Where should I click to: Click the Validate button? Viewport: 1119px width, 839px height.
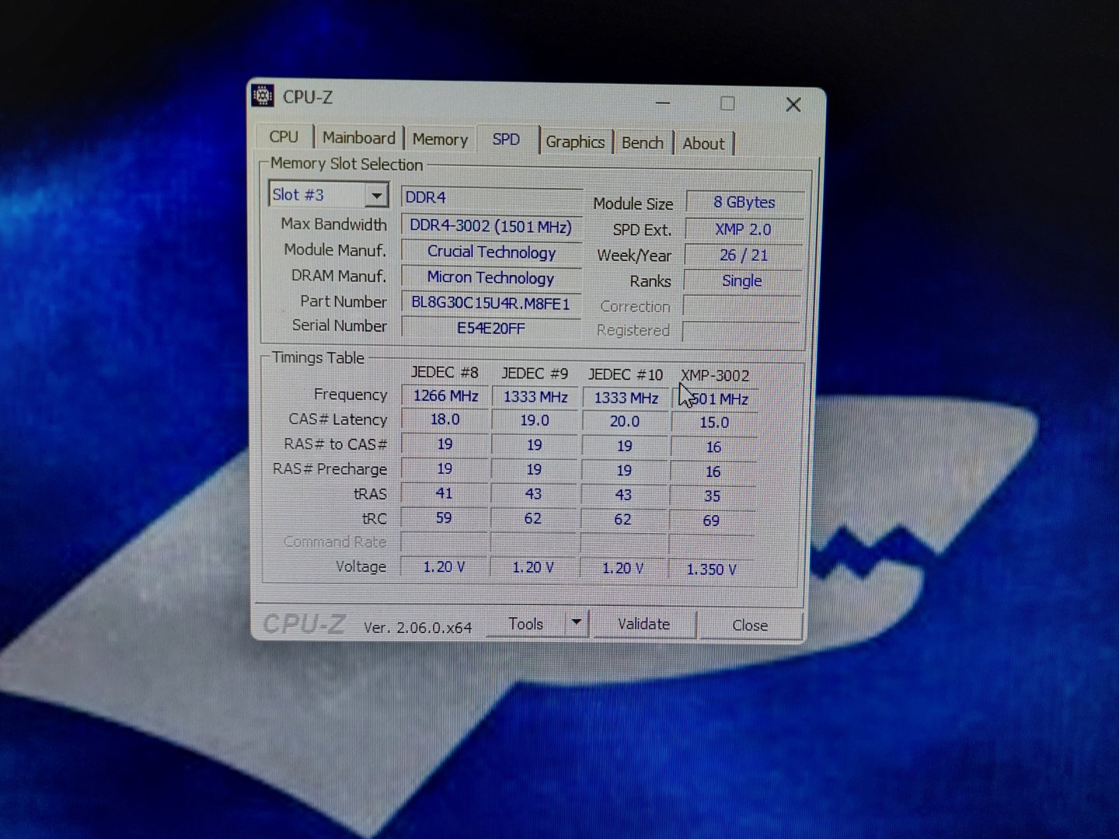click(x=643, y=624)
